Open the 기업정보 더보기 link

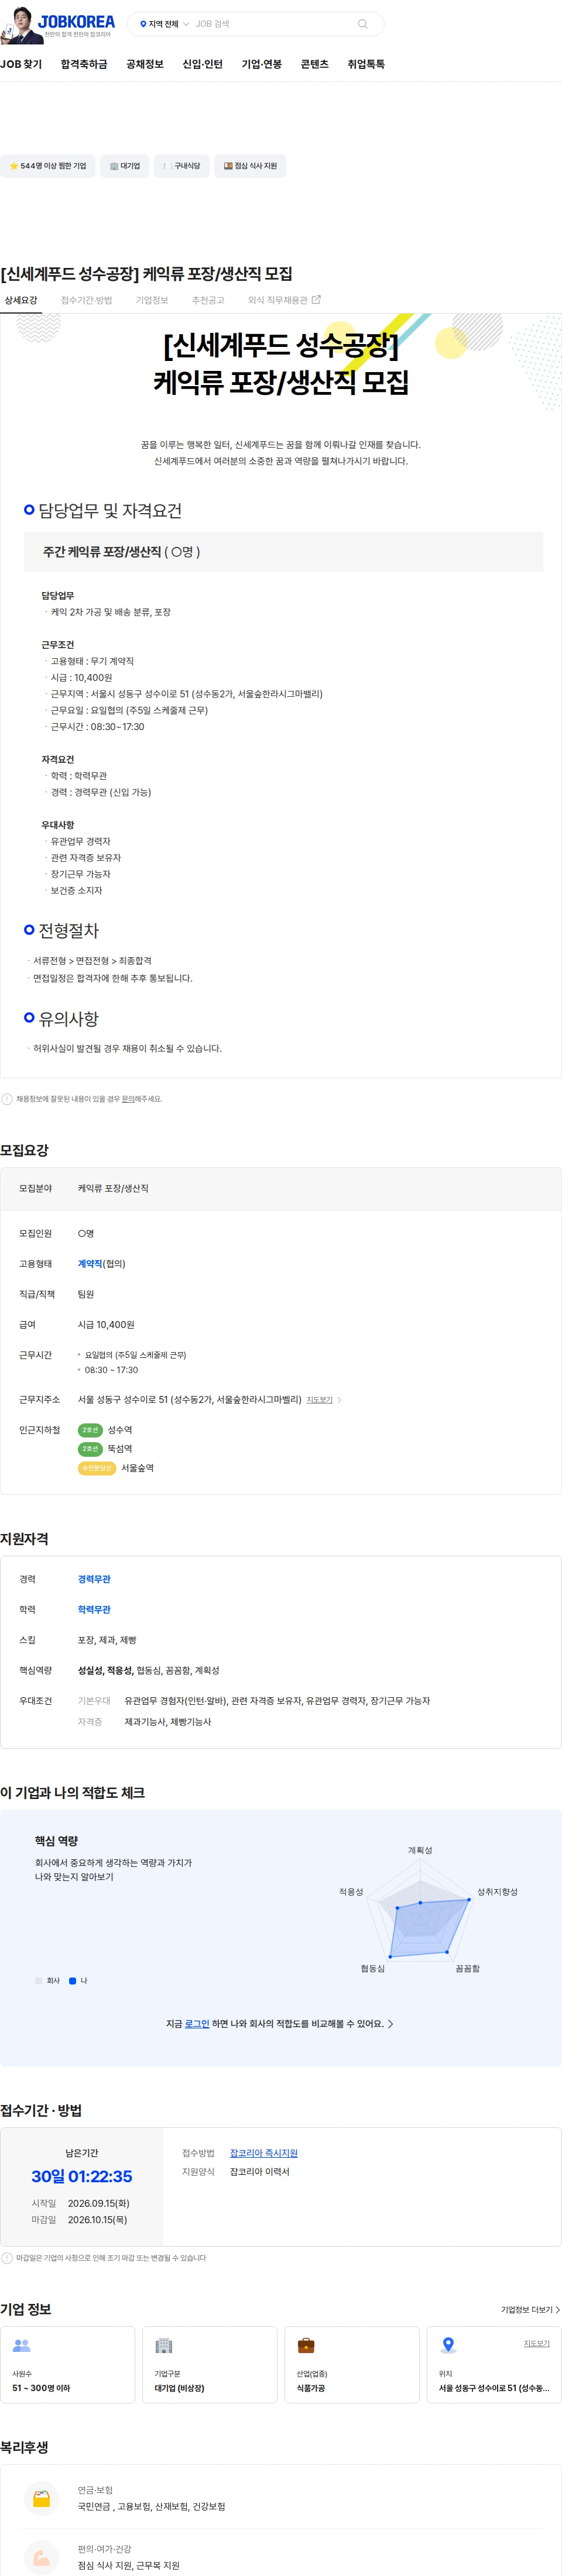click(530, 2310)
